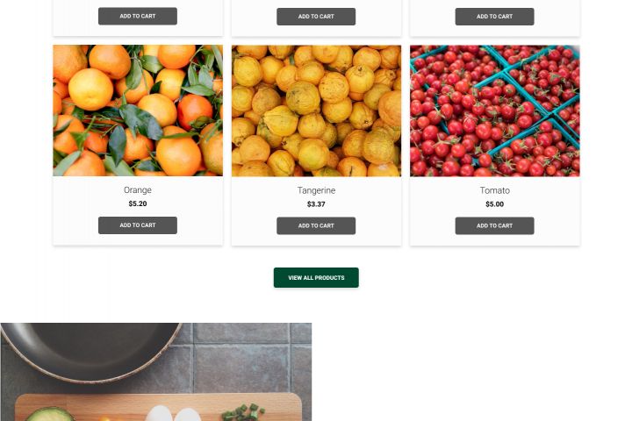Screen dimensions: 632x421
Task: Add Tomato to the cart
Action: pos(494,225)
